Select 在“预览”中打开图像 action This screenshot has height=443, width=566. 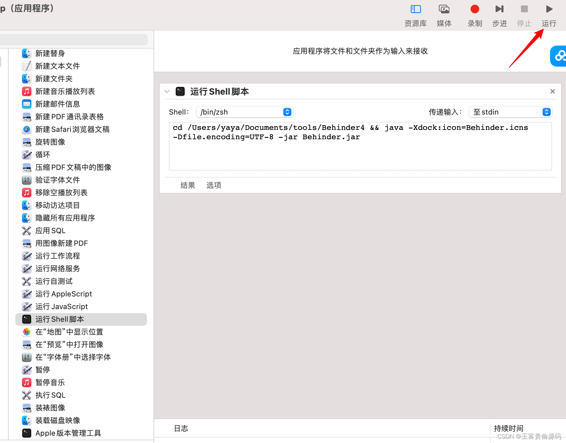pyautogui.click(x=69, y=344)
